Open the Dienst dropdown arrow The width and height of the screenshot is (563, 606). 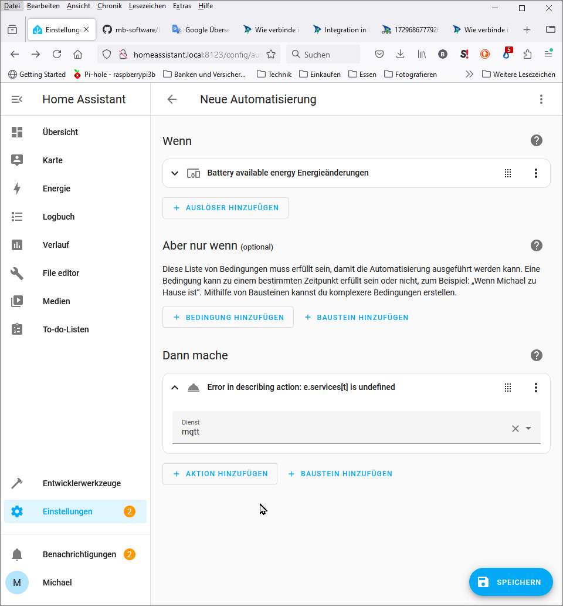tap(528, 429)
